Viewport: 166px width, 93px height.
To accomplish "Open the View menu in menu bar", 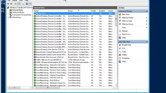I will [x=21, y=1].
